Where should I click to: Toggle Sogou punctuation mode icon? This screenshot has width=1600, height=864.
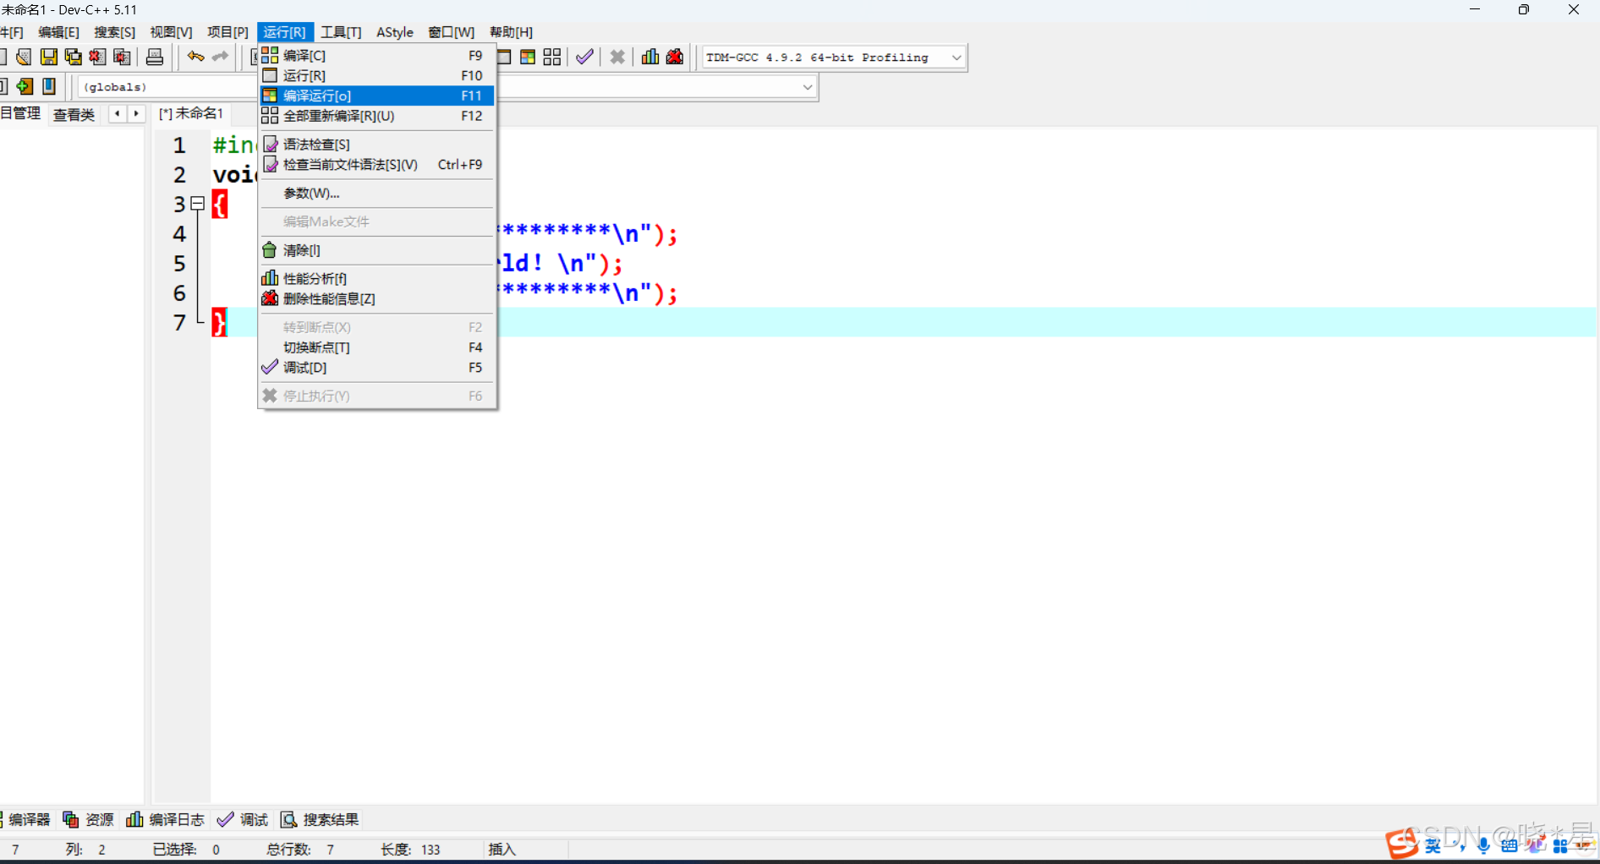1460,846
